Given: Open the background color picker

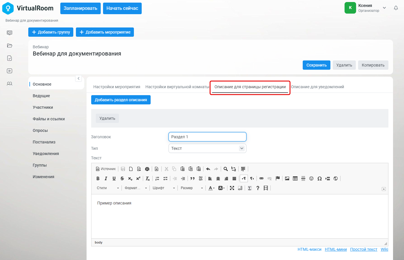Looking at the screenshot, I should tap(221, 188).
